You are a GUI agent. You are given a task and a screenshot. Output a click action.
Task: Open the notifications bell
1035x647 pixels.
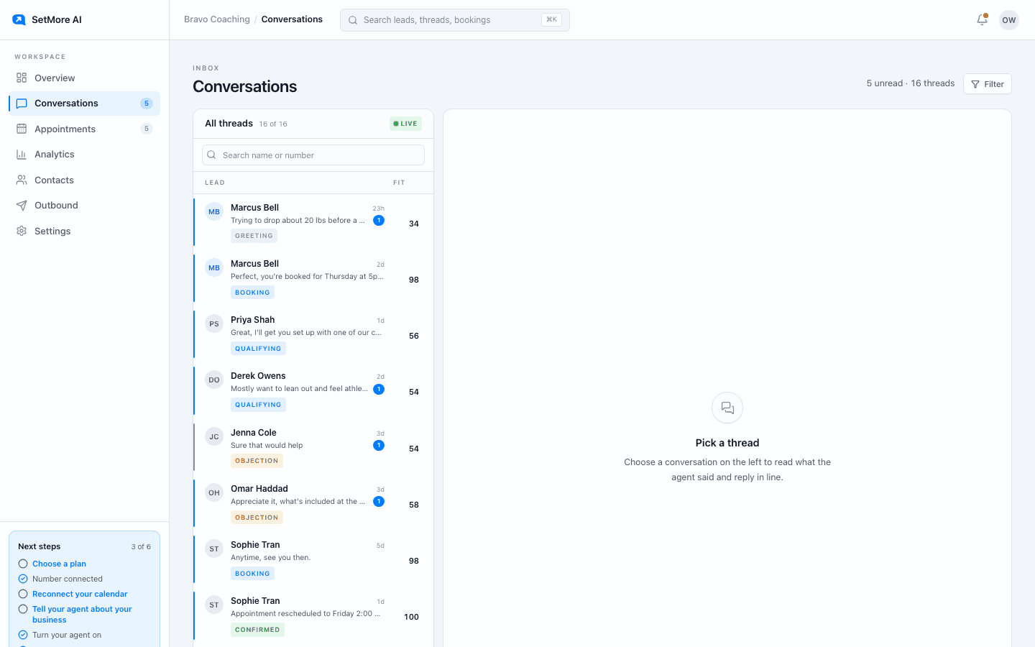pos(982,20)
